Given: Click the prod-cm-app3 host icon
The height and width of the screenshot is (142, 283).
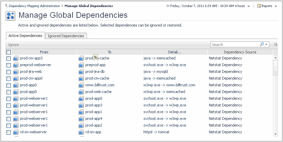Looking at the screenshot, I should [x=15, y=58].
